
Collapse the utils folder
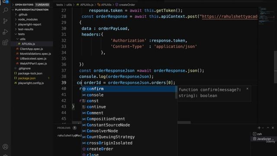point(23,39)
